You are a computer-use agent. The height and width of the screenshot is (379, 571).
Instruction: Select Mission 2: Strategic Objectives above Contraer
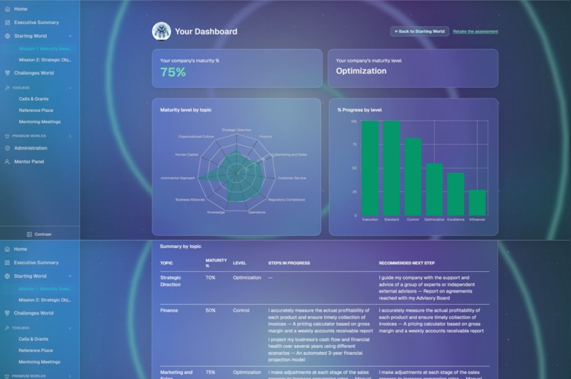(x=45, y=60)
